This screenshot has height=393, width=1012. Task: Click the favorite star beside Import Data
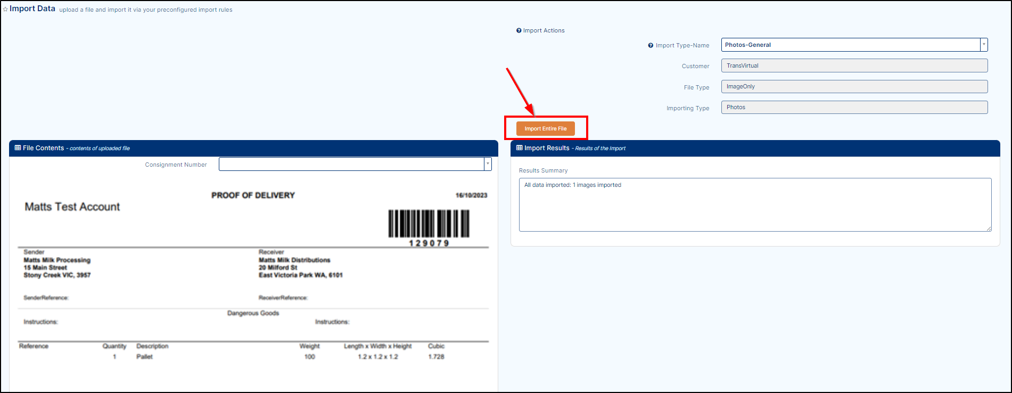coord(5,10)
